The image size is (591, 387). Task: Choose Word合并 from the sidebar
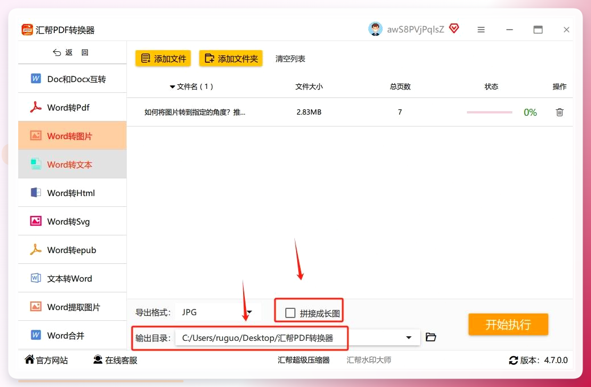[x=72, y=335]
